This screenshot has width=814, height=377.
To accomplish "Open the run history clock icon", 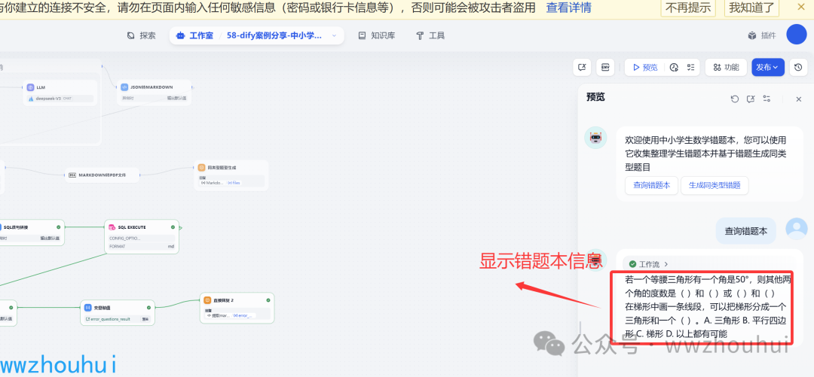I will [674, 68].
